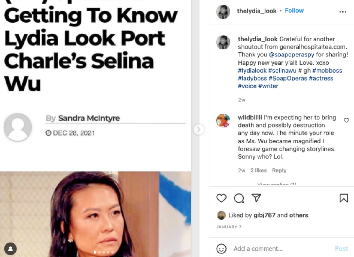Image resolution: width=354 pixels, height=257 pixels.
Task: Click the thelydia_look header profile picture
Action: (x=223, y=12)
